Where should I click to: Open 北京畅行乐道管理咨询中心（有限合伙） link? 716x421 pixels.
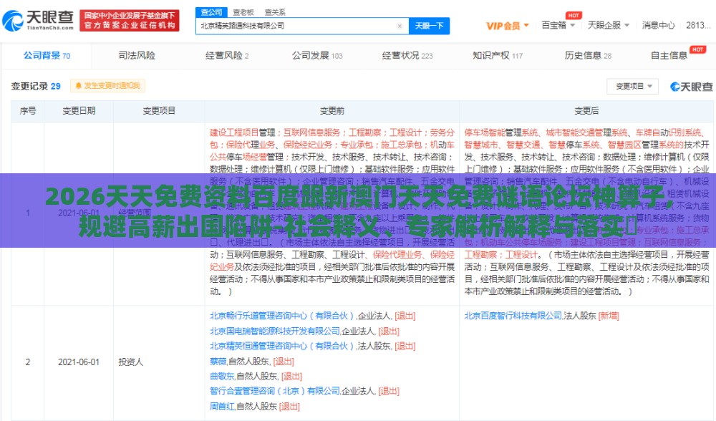pyautogui.click(x=281, y=316)
